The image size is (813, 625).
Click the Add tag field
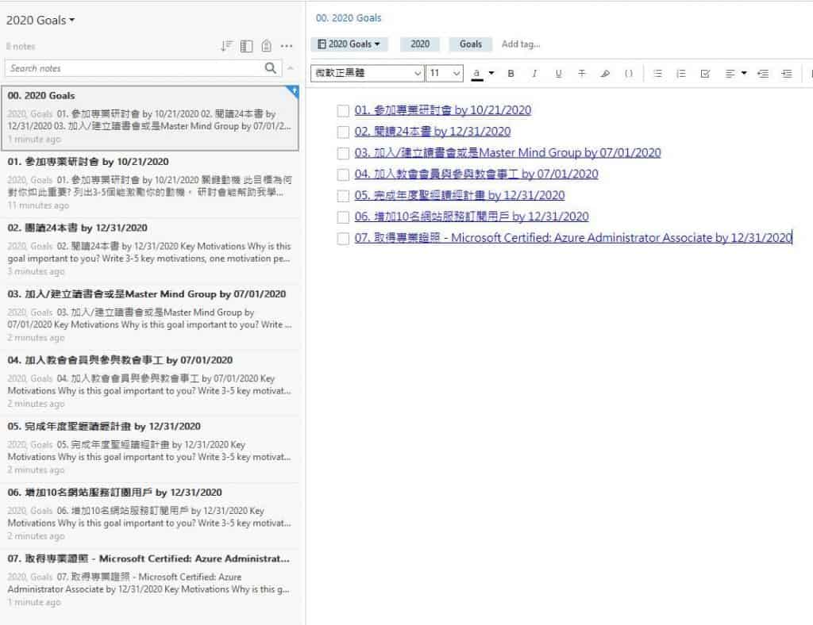(521, 44)
